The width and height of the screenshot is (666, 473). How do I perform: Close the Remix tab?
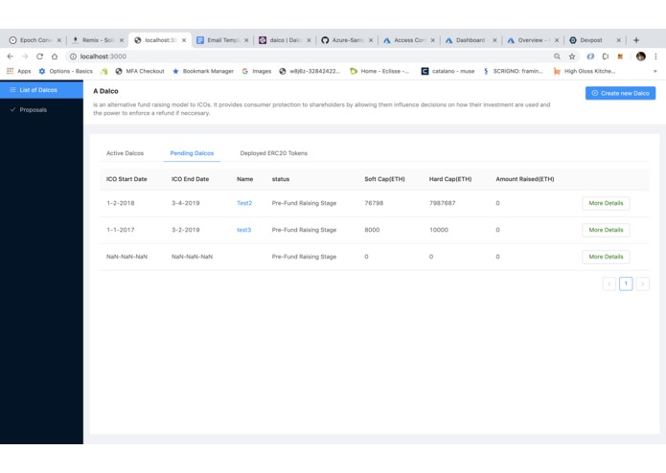(122, 40)
